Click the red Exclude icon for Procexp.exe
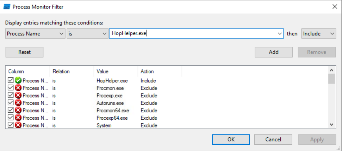The height and width of the screenshot is (151, 342). [18, 96]
